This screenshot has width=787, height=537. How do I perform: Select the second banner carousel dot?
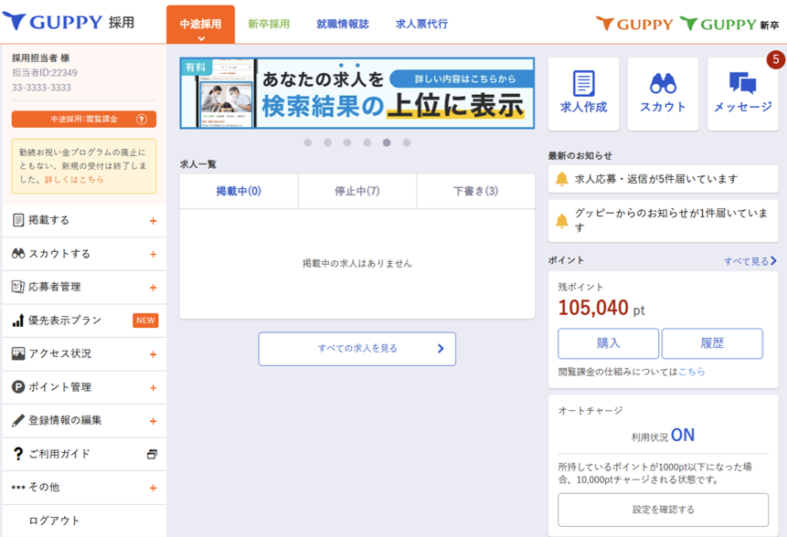(328, 142)
